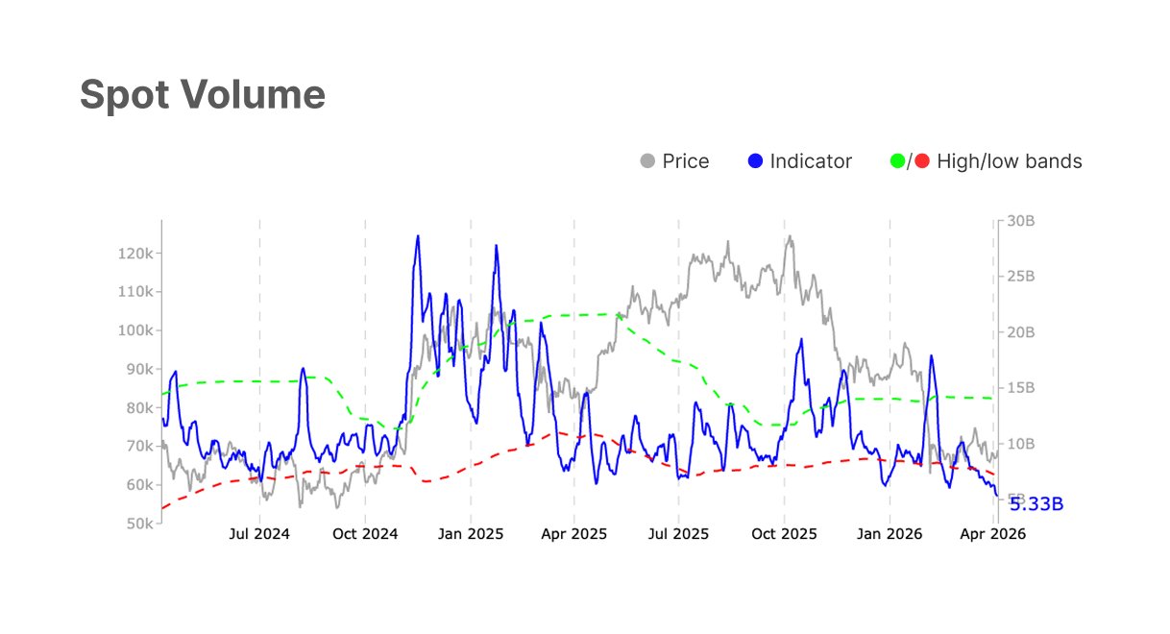Image resolution: width=1170 pixels, height=634 pixels.
Task: Click the Apr 2026 x-axis label
Action: click(x=992, y=534)
